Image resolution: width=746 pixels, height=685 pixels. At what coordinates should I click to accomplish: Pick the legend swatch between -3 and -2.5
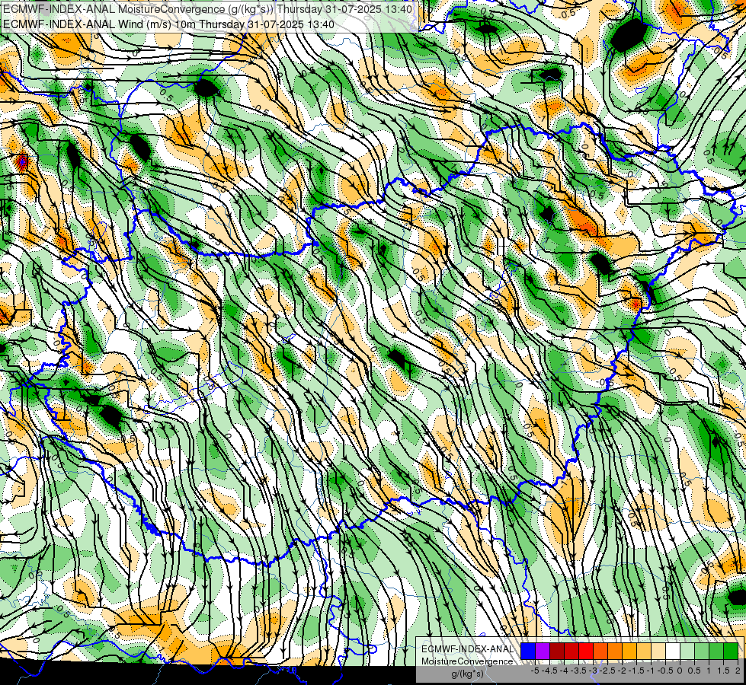pos(600,651)
